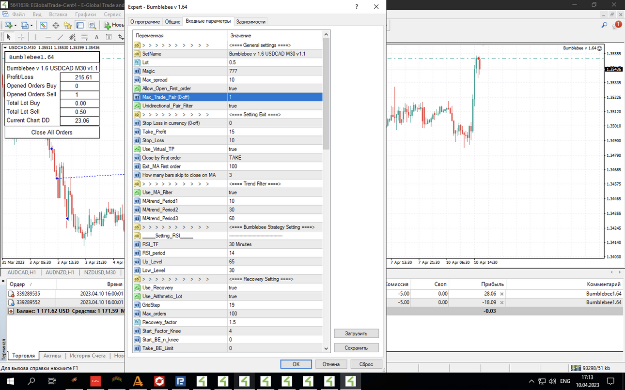Screen dimensions: 625x390
Task: Close the Terminal panel with X
Action: tap(3, 281)
